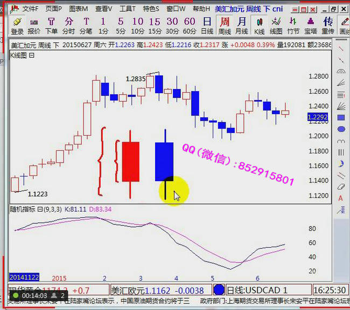Open the 报价 quotes toolbar icon
The height and width of the screenshot is (310, 350).
[34, 25]
